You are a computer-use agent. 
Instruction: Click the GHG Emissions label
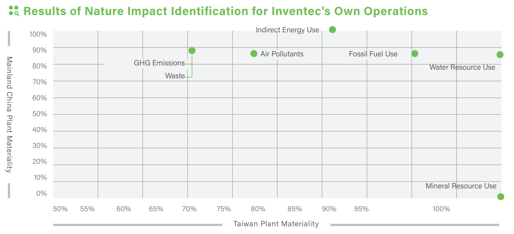coord(159,63)
